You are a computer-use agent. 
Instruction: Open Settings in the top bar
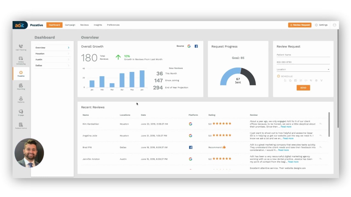point(321,25)
